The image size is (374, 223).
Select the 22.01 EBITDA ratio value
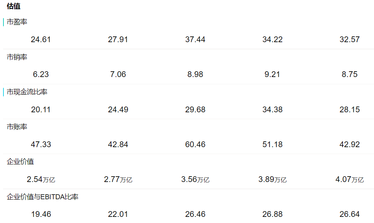coord(118,214)
